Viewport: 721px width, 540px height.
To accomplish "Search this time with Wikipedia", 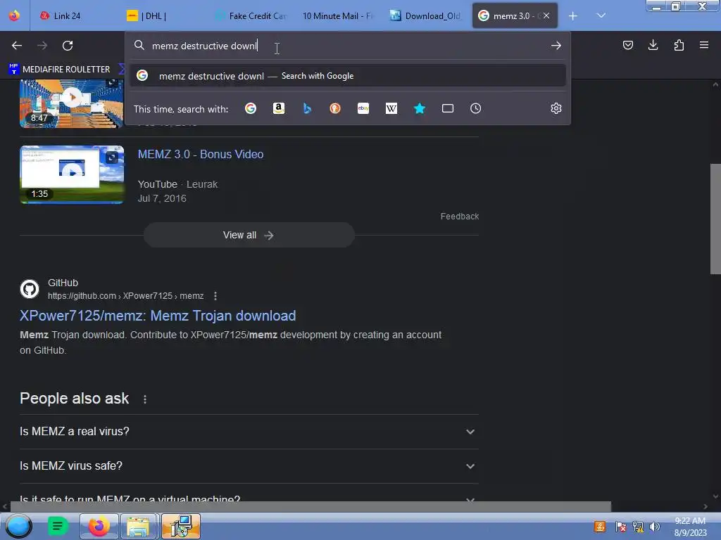I will tap(391, 108).
